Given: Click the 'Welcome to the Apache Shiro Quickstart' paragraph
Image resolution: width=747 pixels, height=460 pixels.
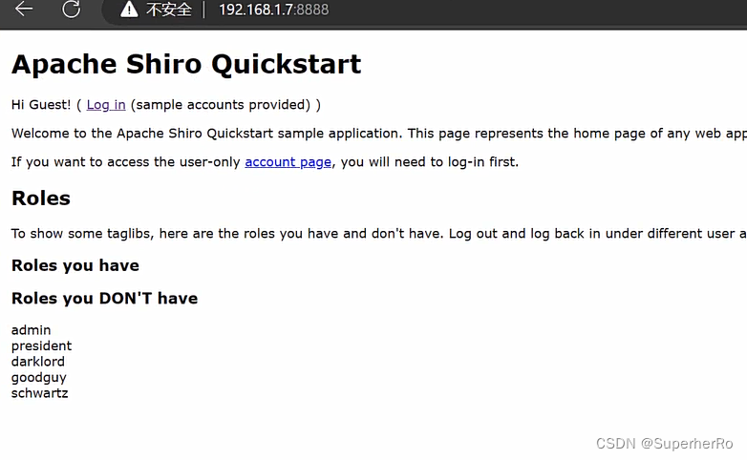Looking at the screenshot, I should pos(379,134).
